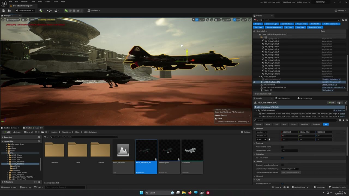Open the Rotation type dropdown
Screen dimensions: 349x196
[261, 136]
